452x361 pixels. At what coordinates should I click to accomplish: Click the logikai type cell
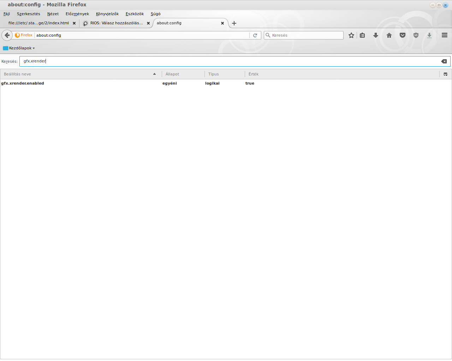212,84
